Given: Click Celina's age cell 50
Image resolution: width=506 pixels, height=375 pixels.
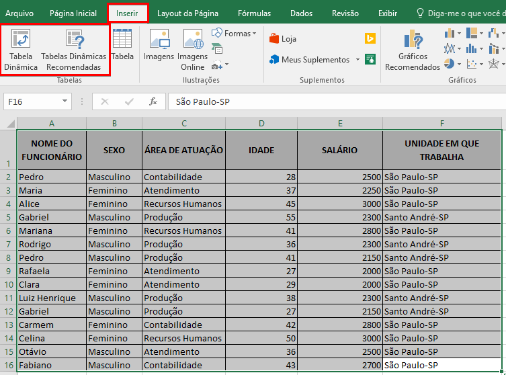Looking at the screenshot, I should click(x=261, y=338).
